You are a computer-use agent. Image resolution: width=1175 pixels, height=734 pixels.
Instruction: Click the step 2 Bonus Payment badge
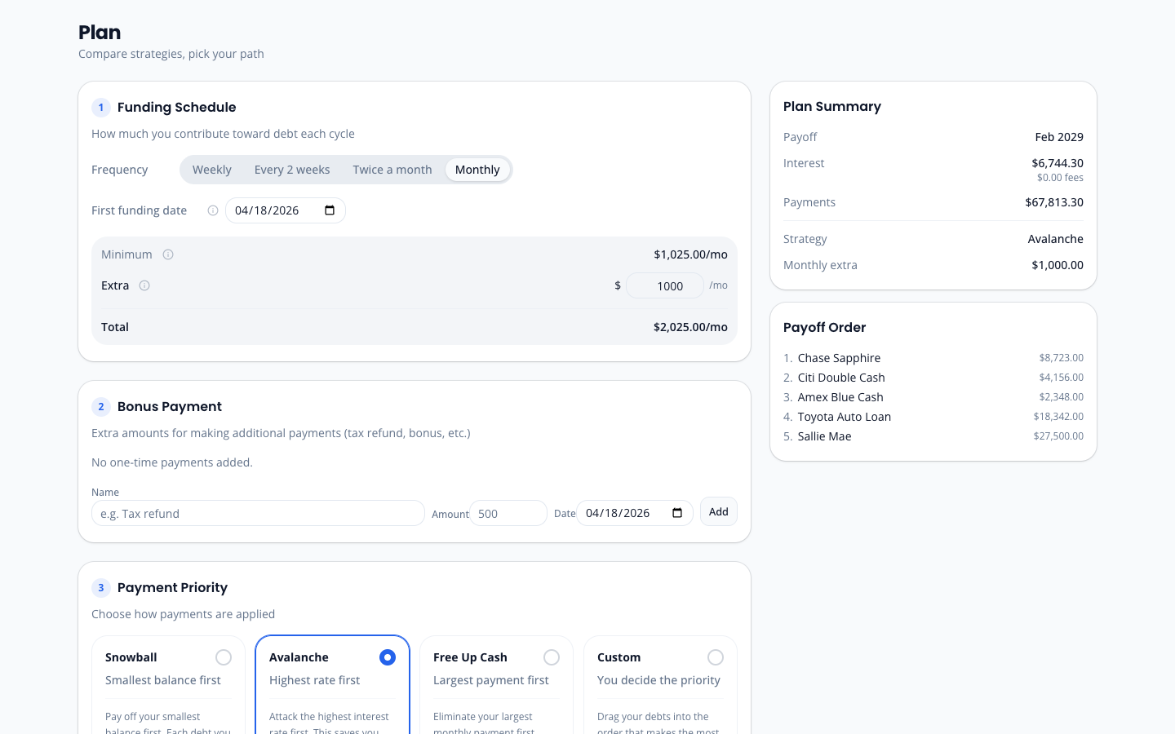(101, 407)
